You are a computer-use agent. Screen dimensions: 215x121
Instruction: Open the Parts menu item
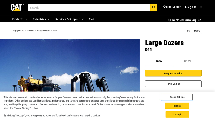[92, 19]
